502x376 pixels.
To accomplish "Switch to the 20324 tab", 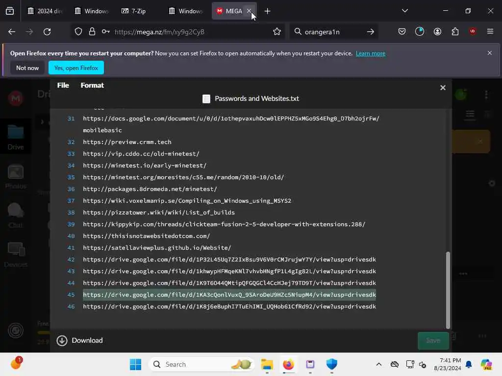I will pos(45,11).
